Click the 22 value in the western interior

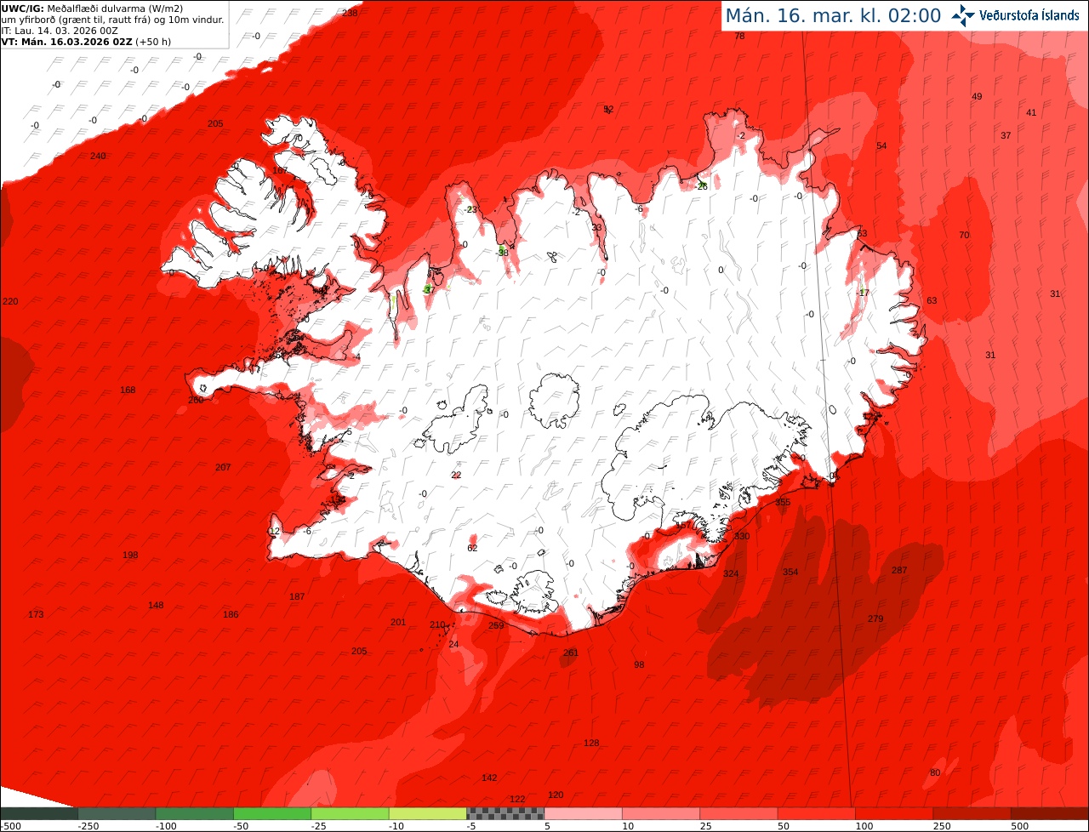coord(456,475)
